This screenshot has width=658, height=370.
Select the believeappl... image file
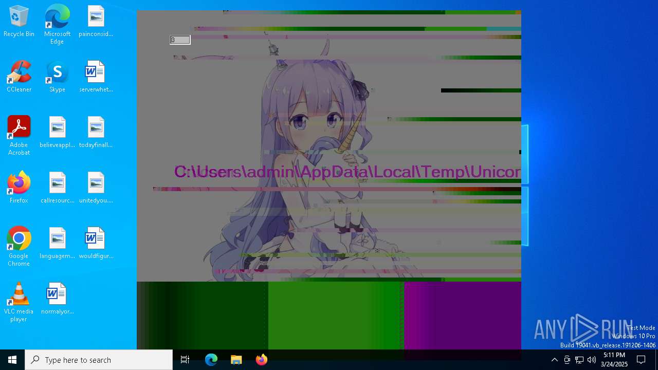coord(57,133)
